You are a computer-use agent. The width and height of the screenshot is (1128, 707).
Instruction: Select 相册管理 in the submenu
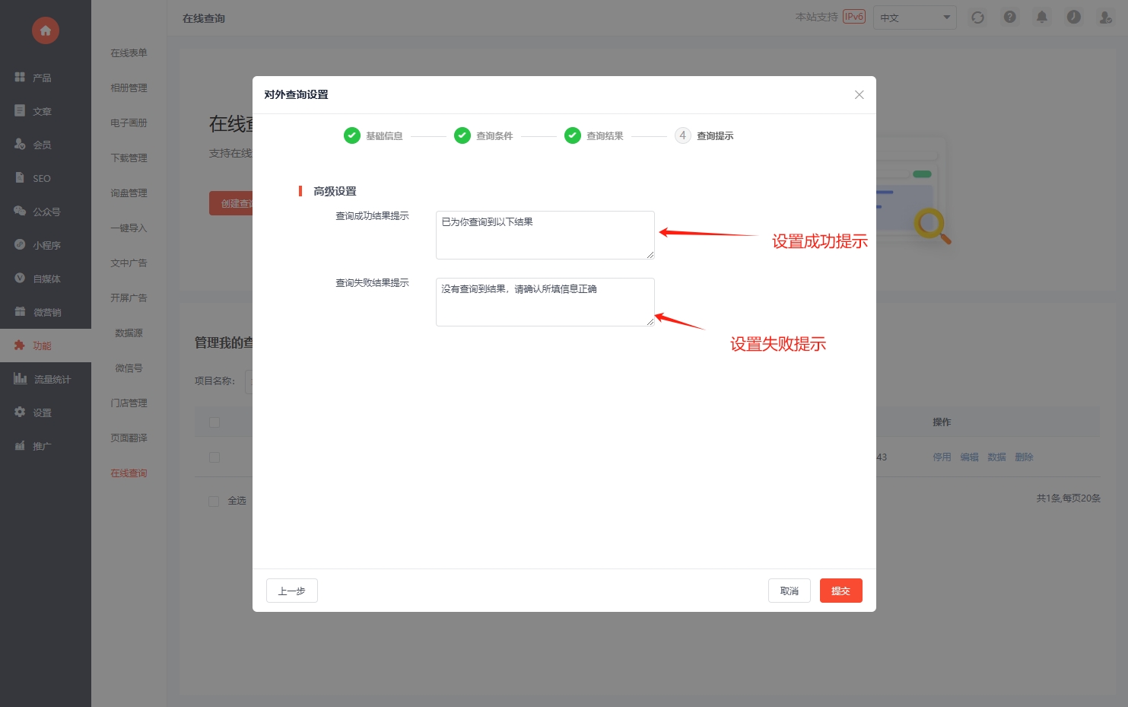129,88
